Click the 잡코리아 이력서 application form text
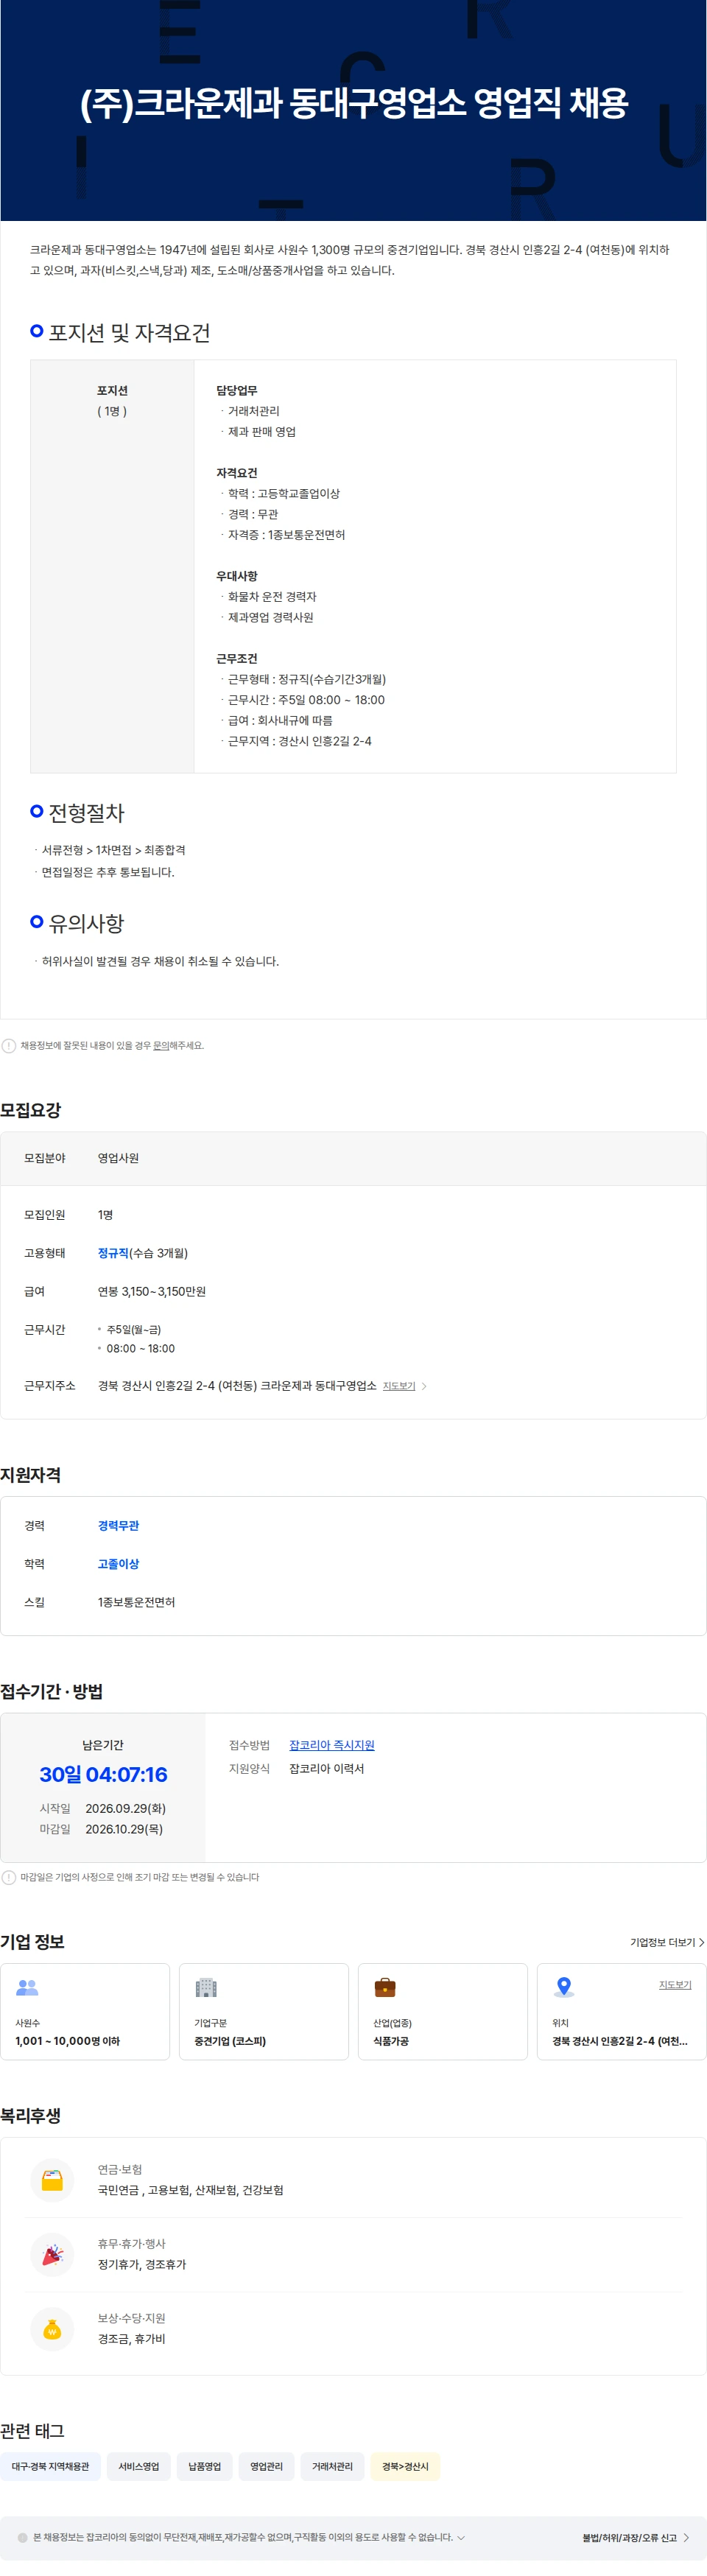The image size is (707, 2576). 327,1769
